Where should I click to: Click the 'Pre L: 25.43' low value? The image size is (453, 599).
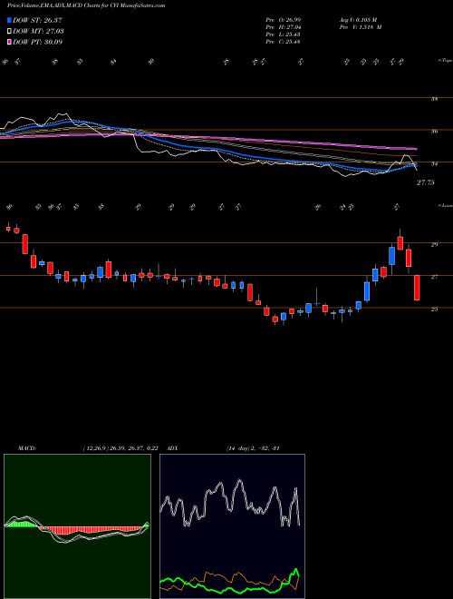pyautogui.click(x=284, y=34)
